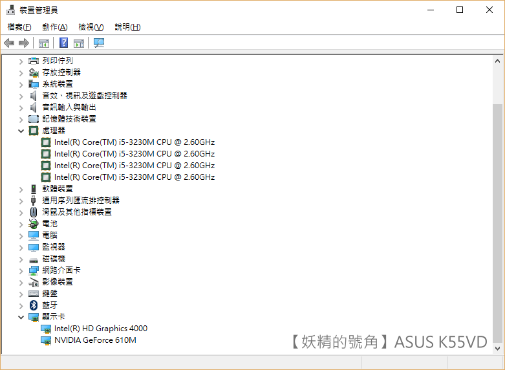The width and height of the screenshot is (505, 370).
Task: Click the 系統裝置 folder icon
Action: pyautogui.click(x=34, y=84)
